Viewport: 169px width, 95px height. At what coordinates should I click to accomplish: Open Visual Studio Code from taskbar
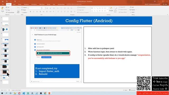tap(24, 93)
